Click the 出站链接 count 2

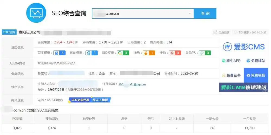click(x=145, y=42)
